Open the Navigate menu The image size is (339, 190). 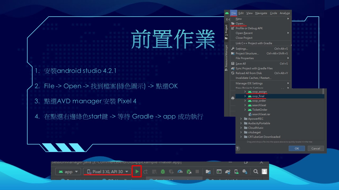(x=261, y=13)
